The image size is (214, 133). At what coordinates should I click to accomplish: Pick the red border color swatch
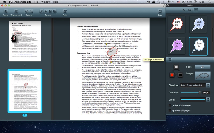172,75
